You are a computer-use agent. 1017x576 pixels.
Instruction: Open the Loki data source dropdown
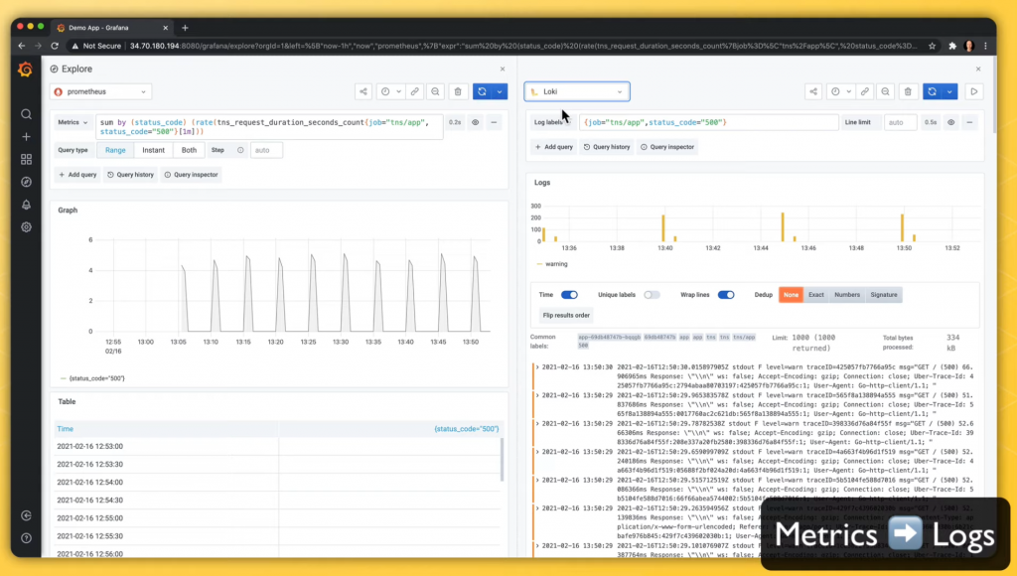click(x=577, y=91)
